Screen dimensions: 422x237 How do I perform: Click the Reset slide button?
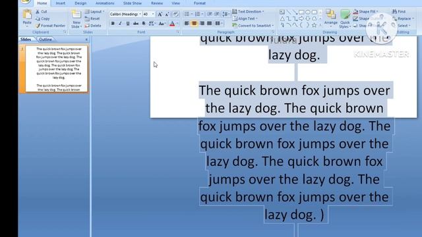[92, 18]
